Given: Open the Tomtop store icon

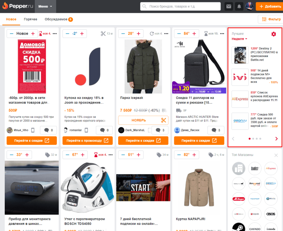Looking at the screenshot, I should click(255, 199).
